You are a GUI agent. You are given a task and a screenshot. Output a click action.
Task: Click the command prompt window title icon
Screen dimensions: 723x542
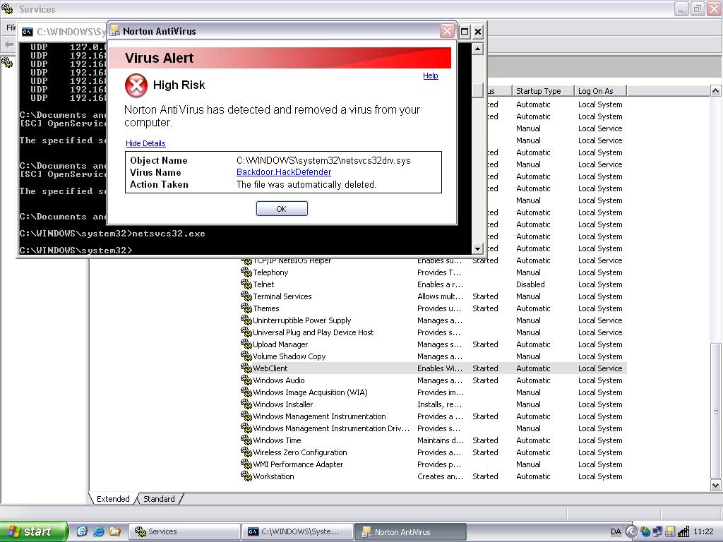click(28, 32)
